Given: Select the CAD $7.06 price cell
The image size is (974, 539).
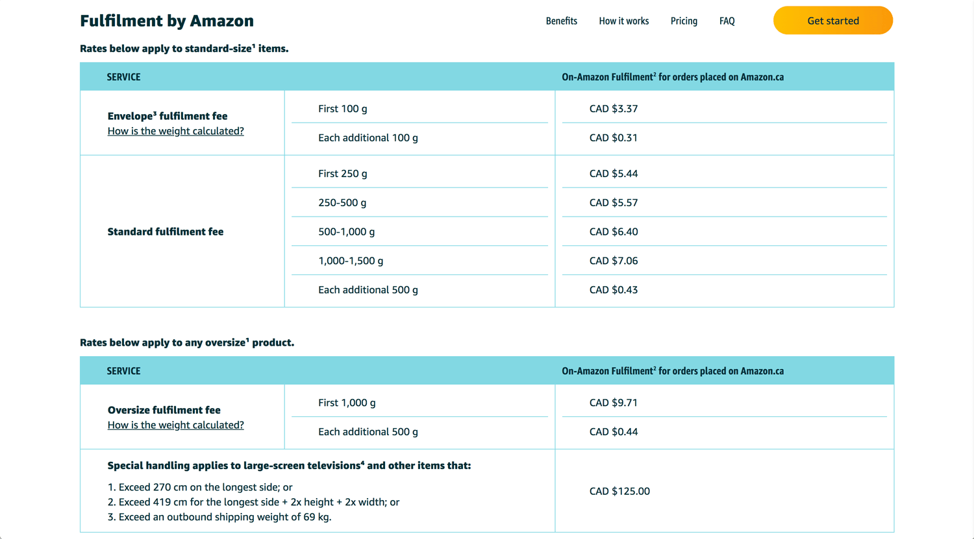Looking at the screenshot, I should click(614, 261).
